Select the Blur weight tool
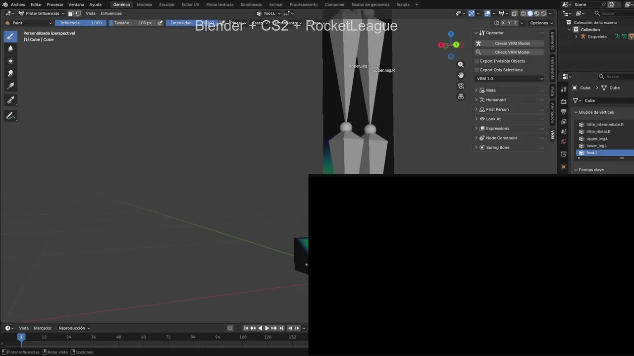The image size is (634, 356). [10, 48]
